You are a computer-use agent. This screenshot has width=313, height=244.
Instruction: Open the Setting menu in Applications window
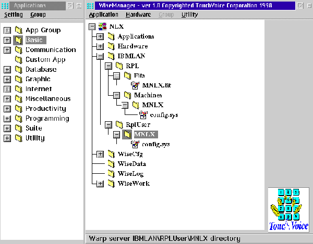(x=14, y=15)
